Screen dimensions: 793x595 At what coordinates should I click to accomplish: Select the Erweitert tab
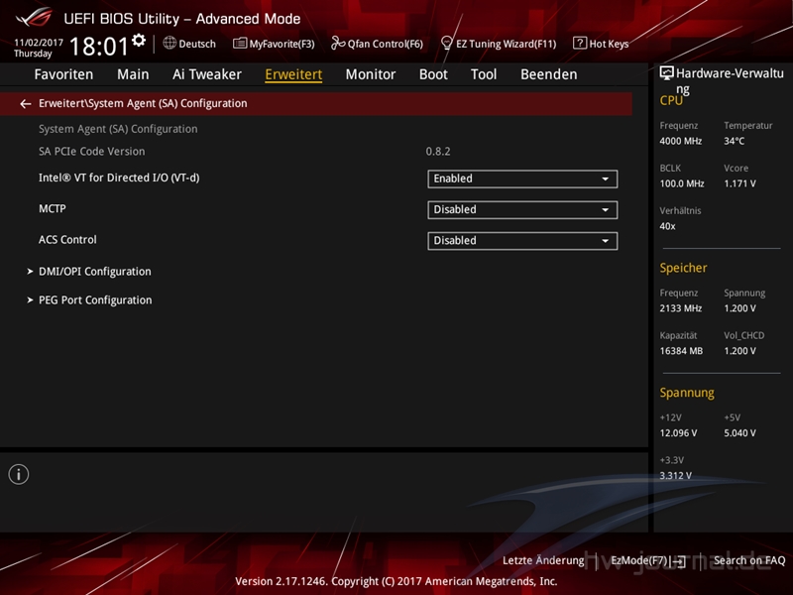(x=293, y=74)
